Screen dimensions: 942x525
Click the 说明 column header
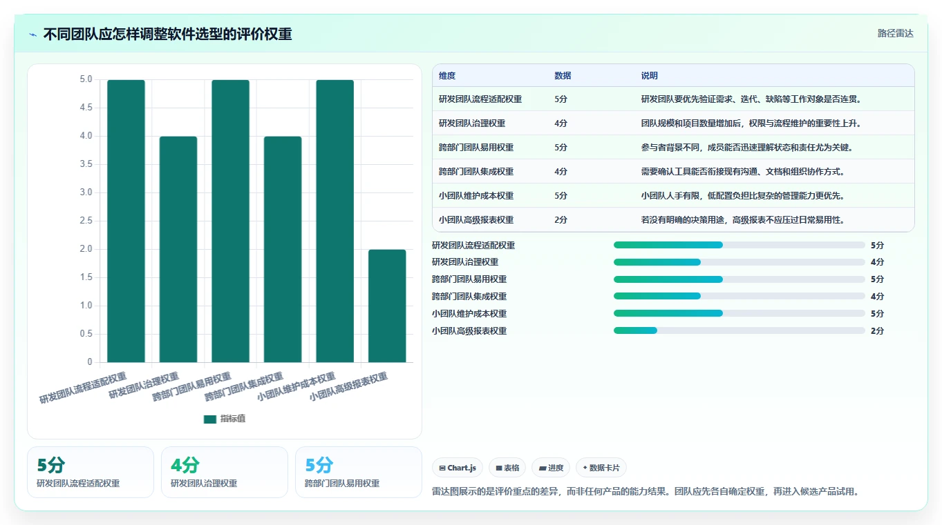click(650, 76)
